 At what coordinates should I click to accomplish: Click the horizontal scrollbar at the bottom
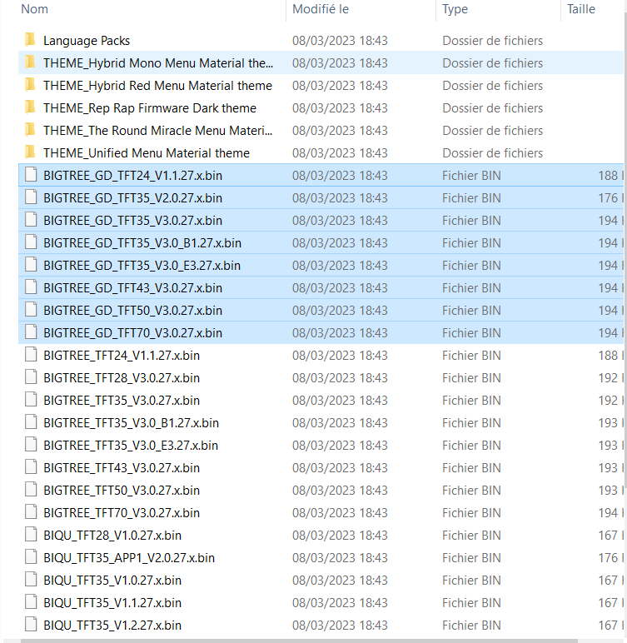300,641
